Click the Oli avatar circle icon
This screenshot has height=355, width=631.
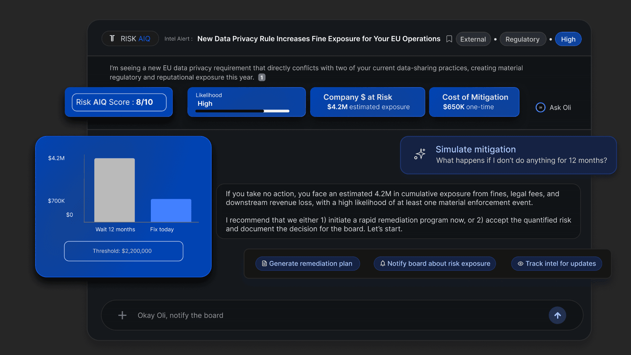coord(540,107)
